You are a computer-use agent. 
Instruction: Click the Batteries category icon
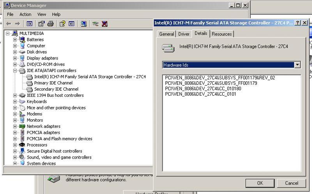(x=22, y=40)
